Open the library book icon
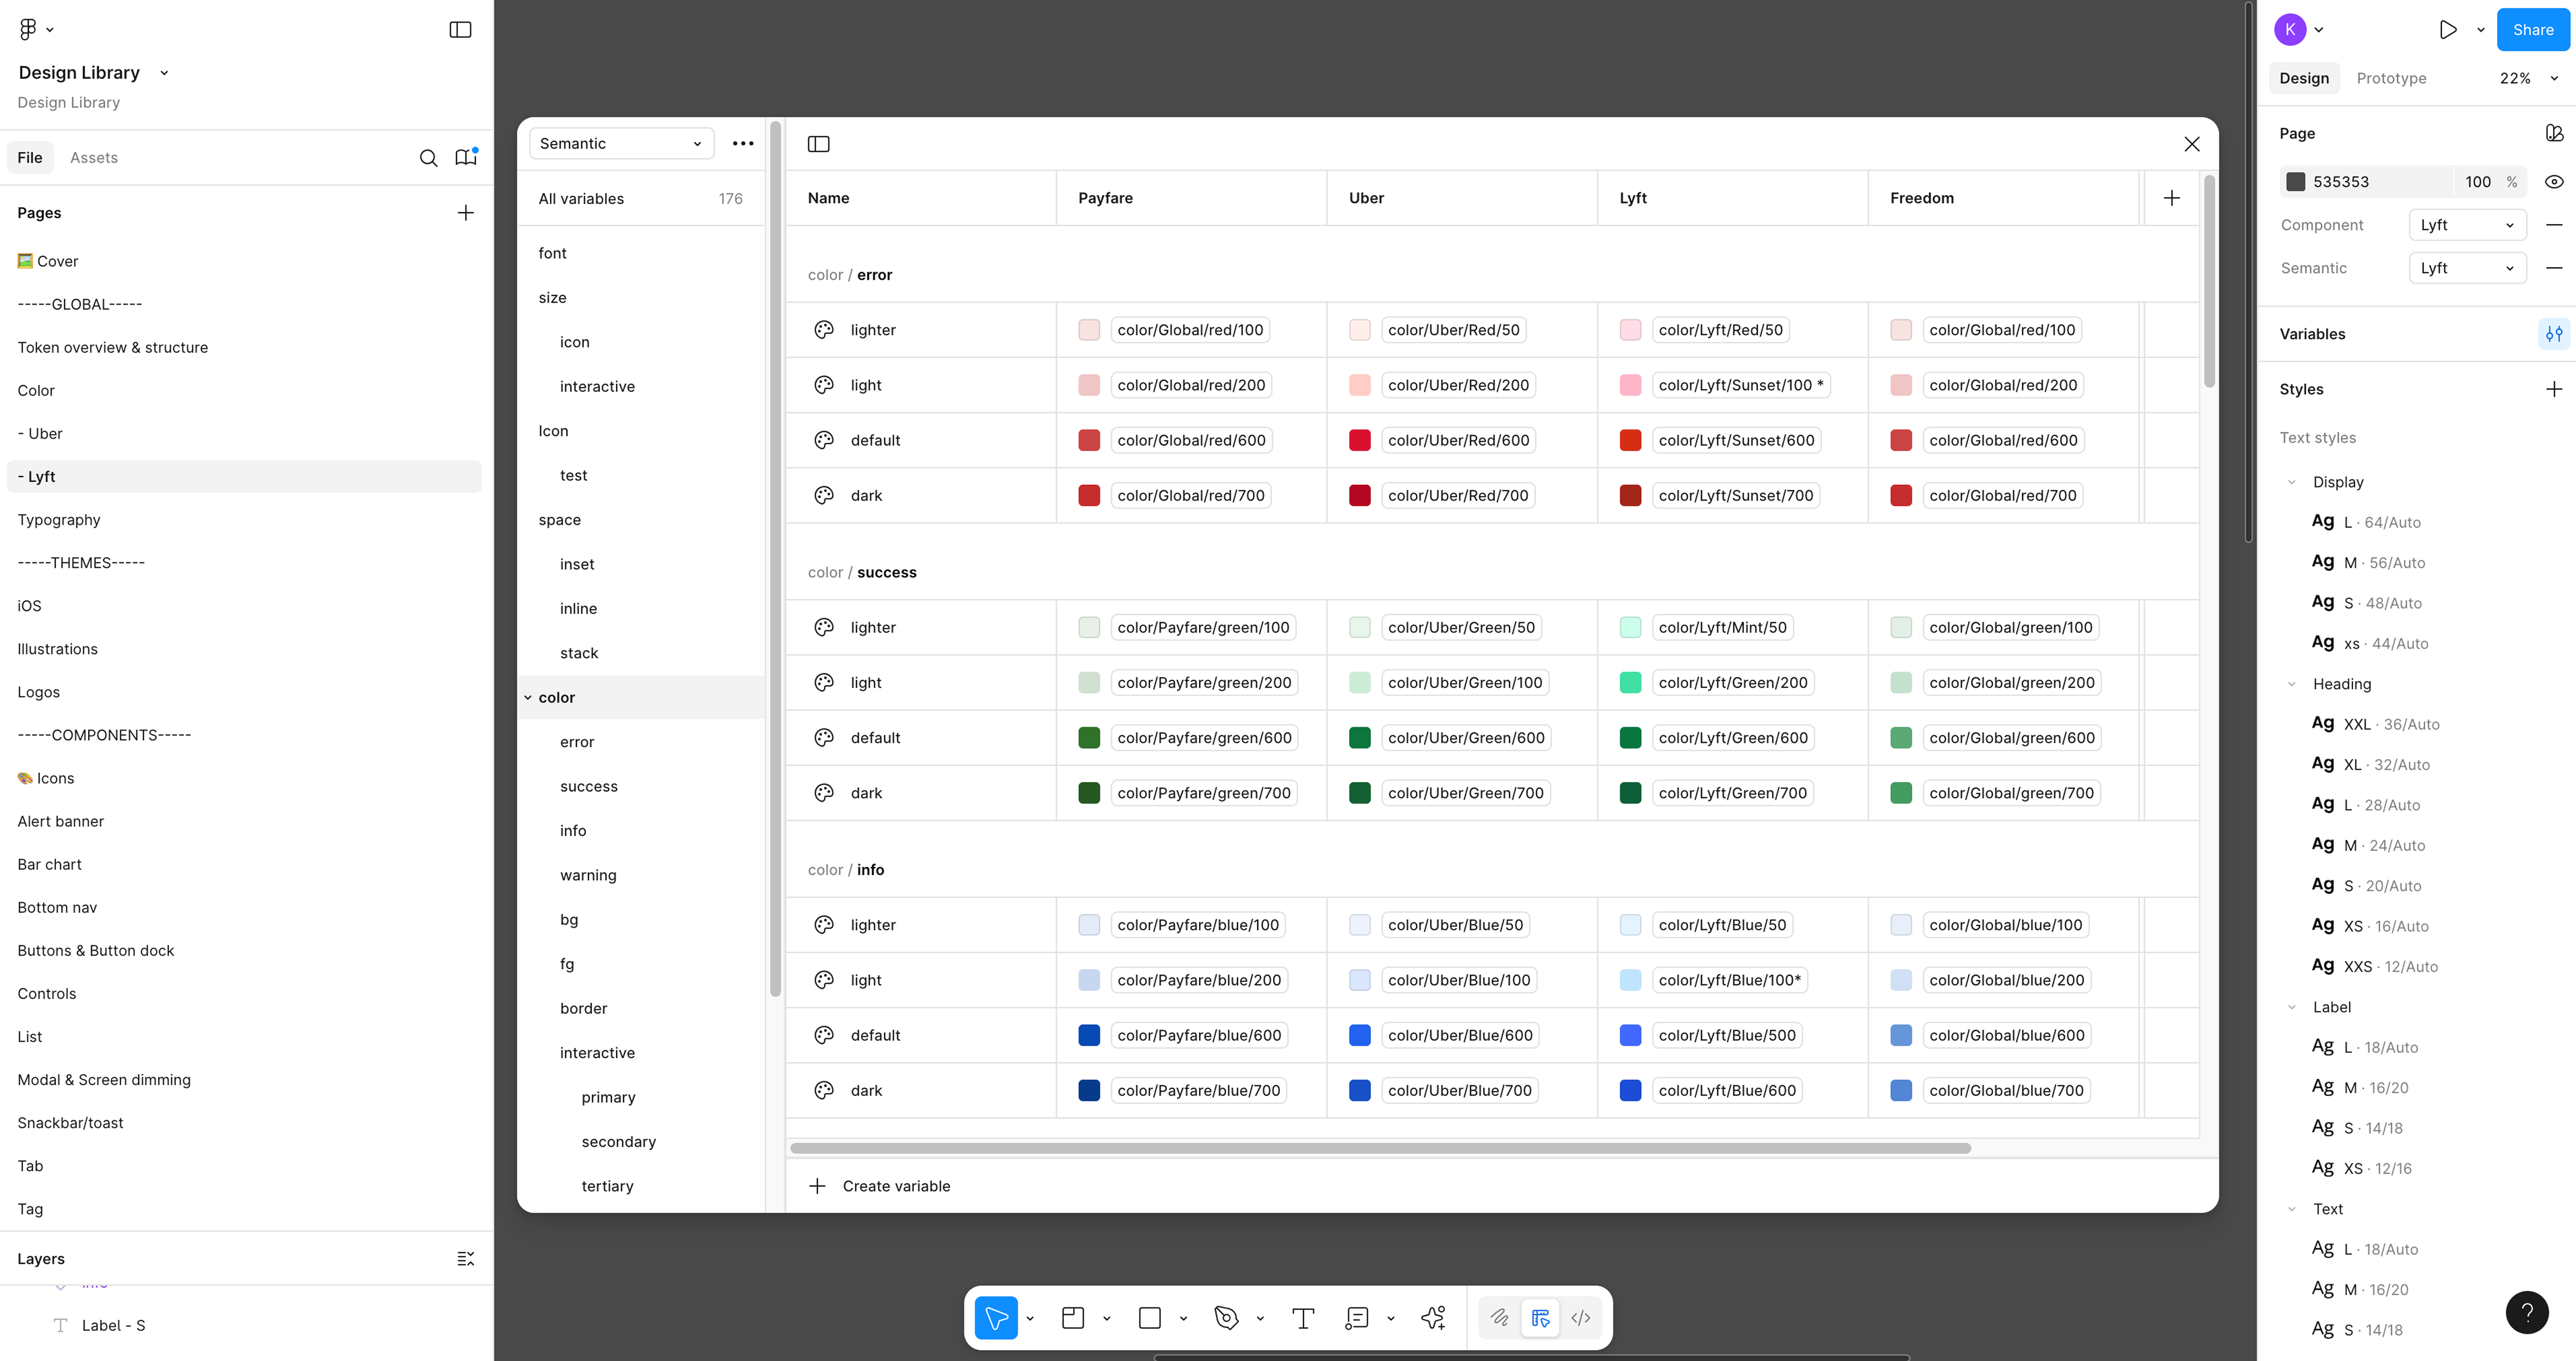This screenshot has height=1361, width=2576. [x=465, y=158]
